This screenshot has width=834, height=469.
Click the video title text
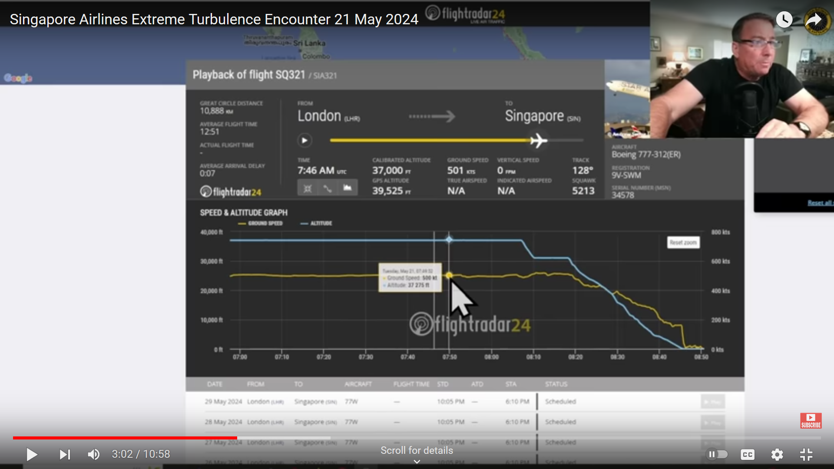(214, 20)
